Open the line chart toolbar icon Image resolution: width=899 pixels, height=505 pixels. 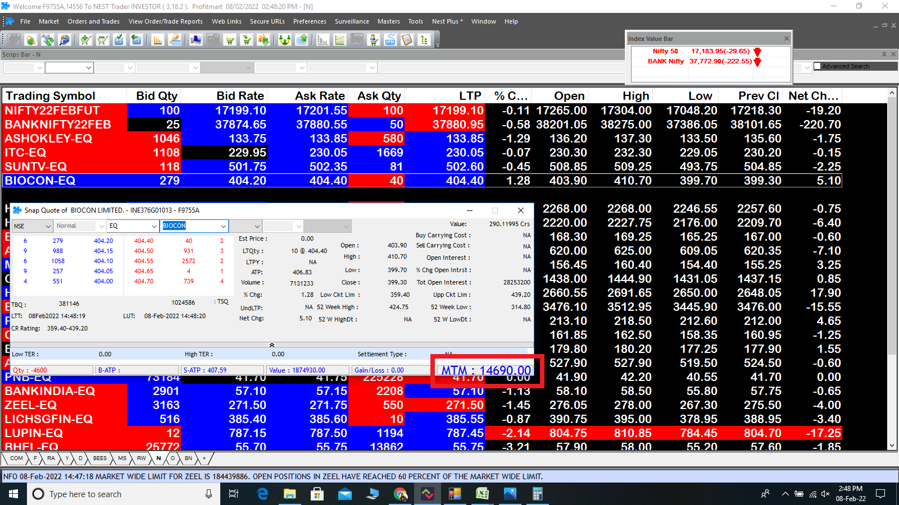(339, 40)
